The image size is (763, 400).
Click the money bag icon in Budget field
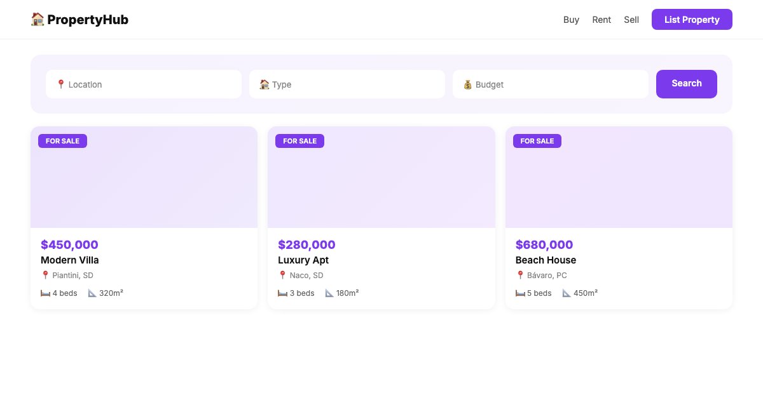tap(467, 84)
